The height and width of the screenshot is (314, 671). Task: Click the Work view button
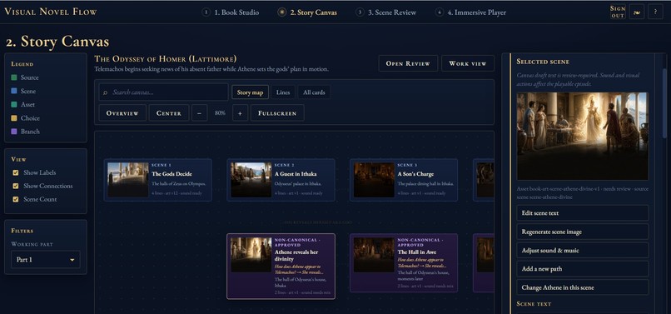[x=468, y=63]
